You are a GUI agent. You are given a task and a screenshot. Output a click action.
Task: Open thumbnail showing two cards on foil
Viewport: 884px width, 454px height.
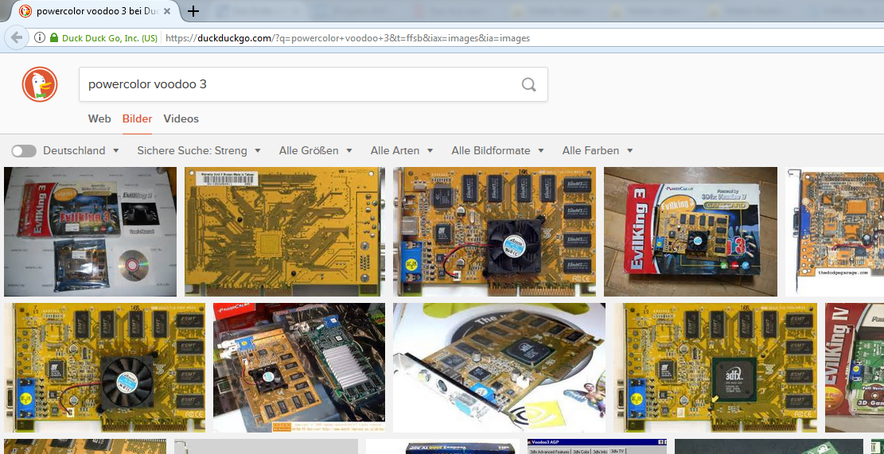[x=299, y=368]
